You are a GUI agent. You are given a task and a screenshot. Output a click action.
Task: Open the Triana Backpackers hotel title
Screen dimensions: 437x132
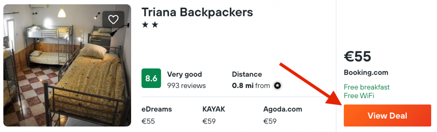point(197,12)
